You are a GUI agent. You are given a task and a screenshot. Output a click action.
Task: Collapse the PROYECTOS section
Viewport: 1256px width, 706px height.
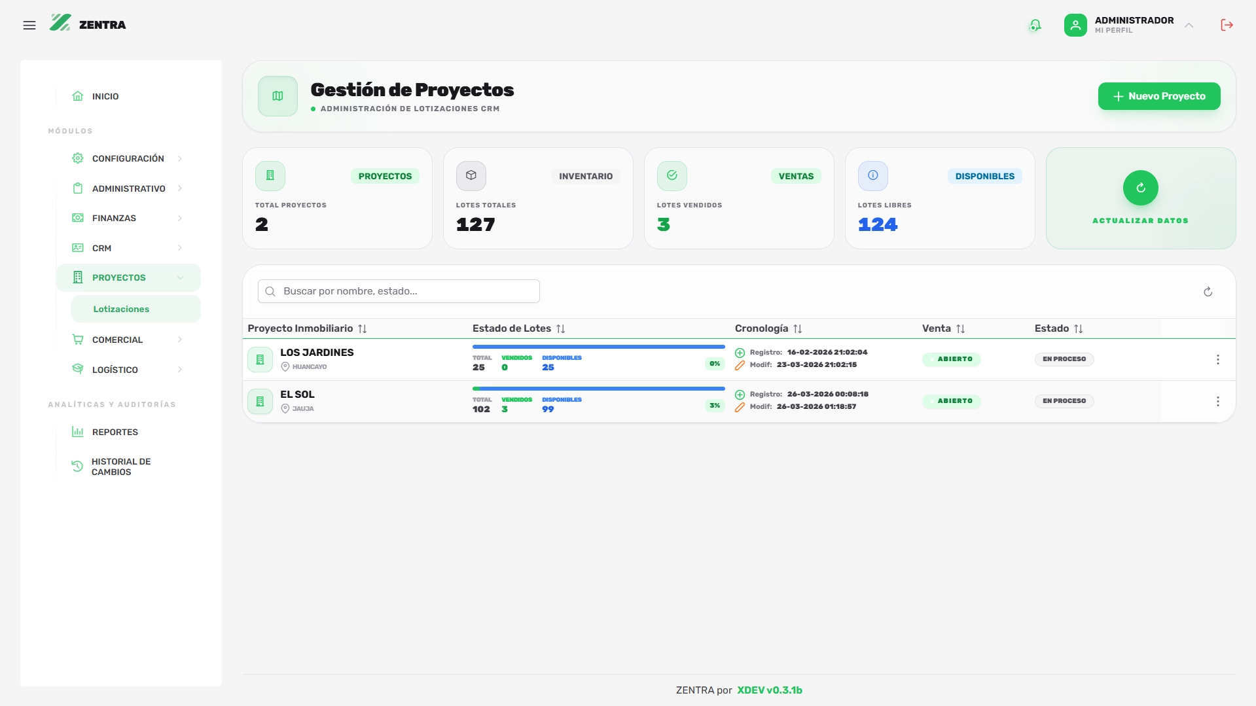(128, 277)
